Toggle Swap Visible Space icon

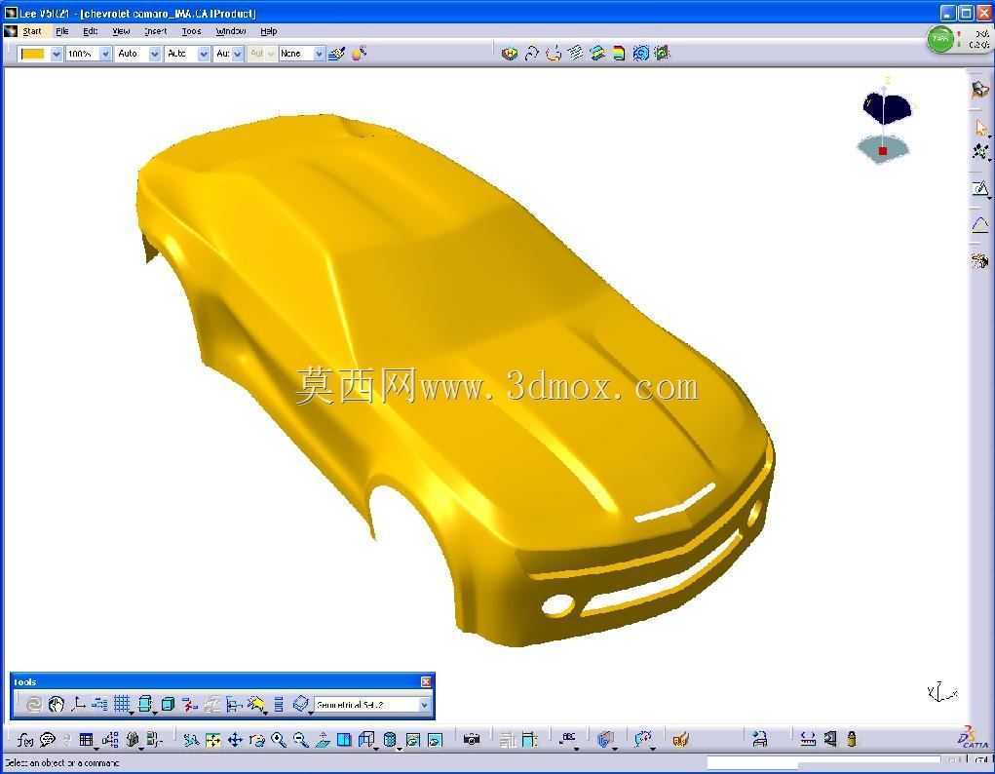point(436,740)
